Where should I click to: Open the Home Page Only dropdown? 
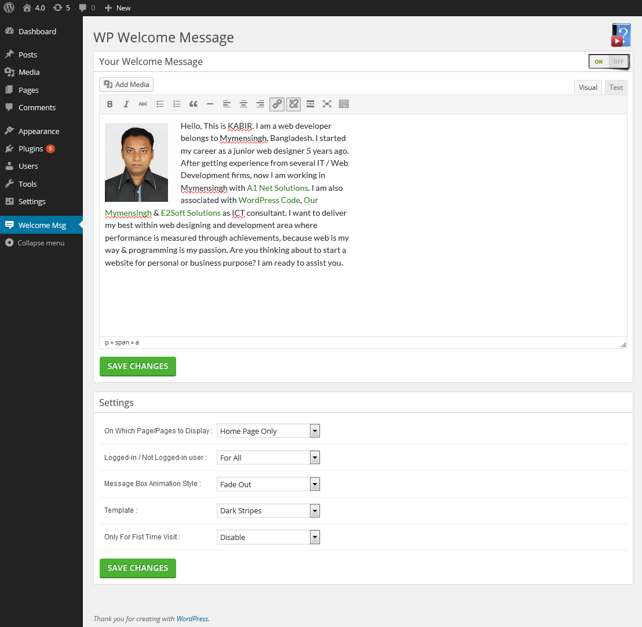pyautogui.click(x=268, y=431)
